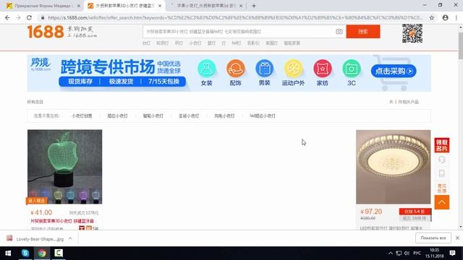Click the camera image-search icon in search box
The width and height of the screenshot is (463, 260).
(x=339, y=32)
